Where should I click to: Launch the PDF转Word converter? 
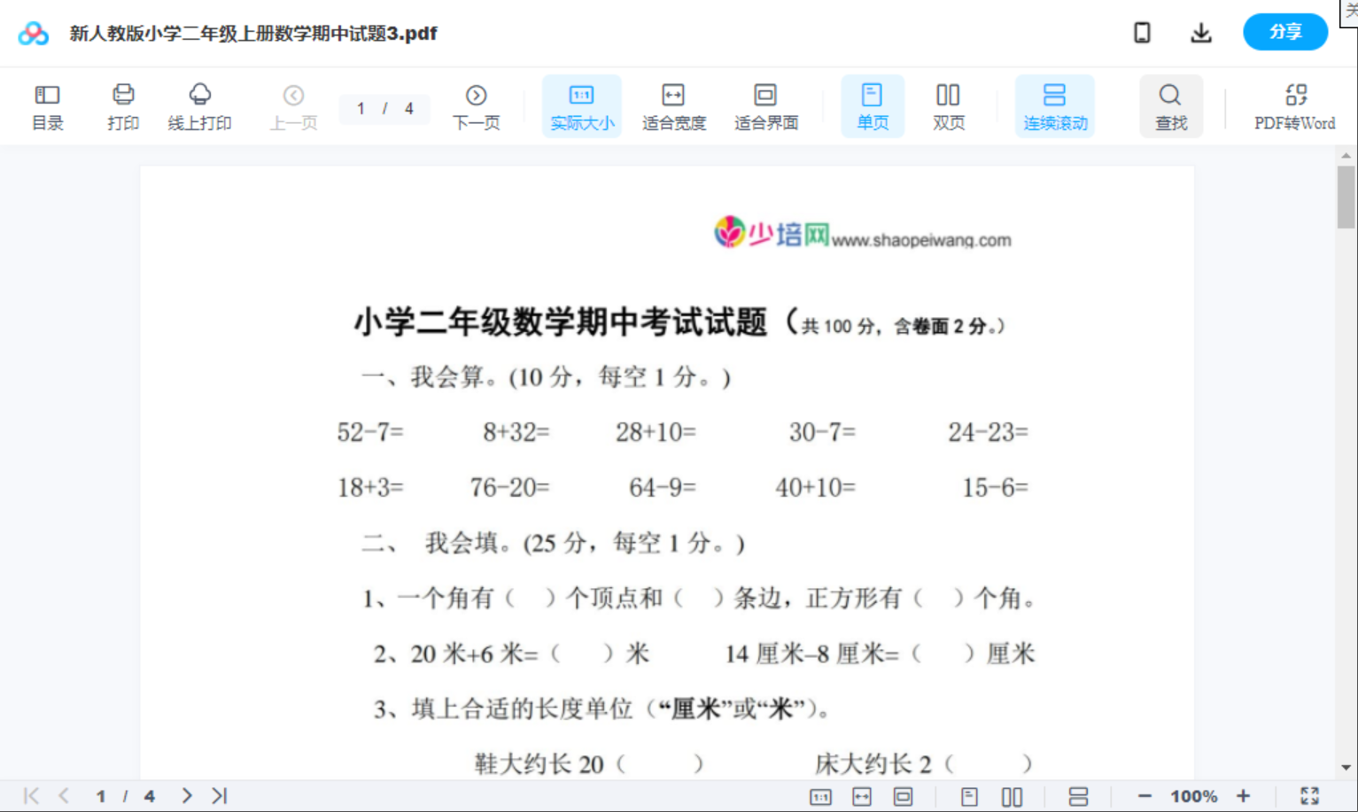pyautogui.click(x=1295, y=105)
